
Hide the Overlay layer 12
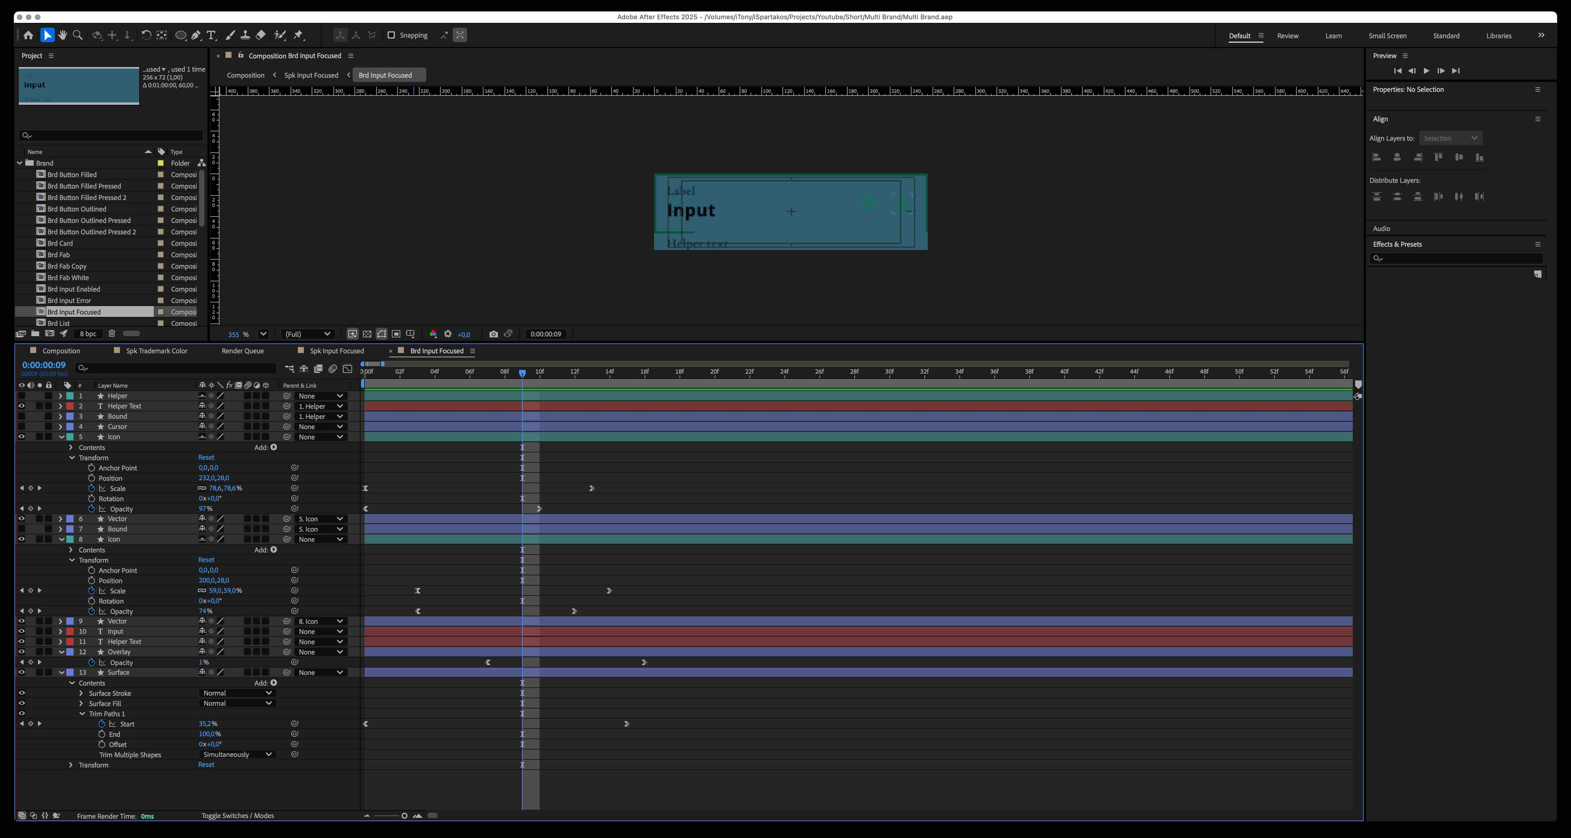[x=21, y=652]
